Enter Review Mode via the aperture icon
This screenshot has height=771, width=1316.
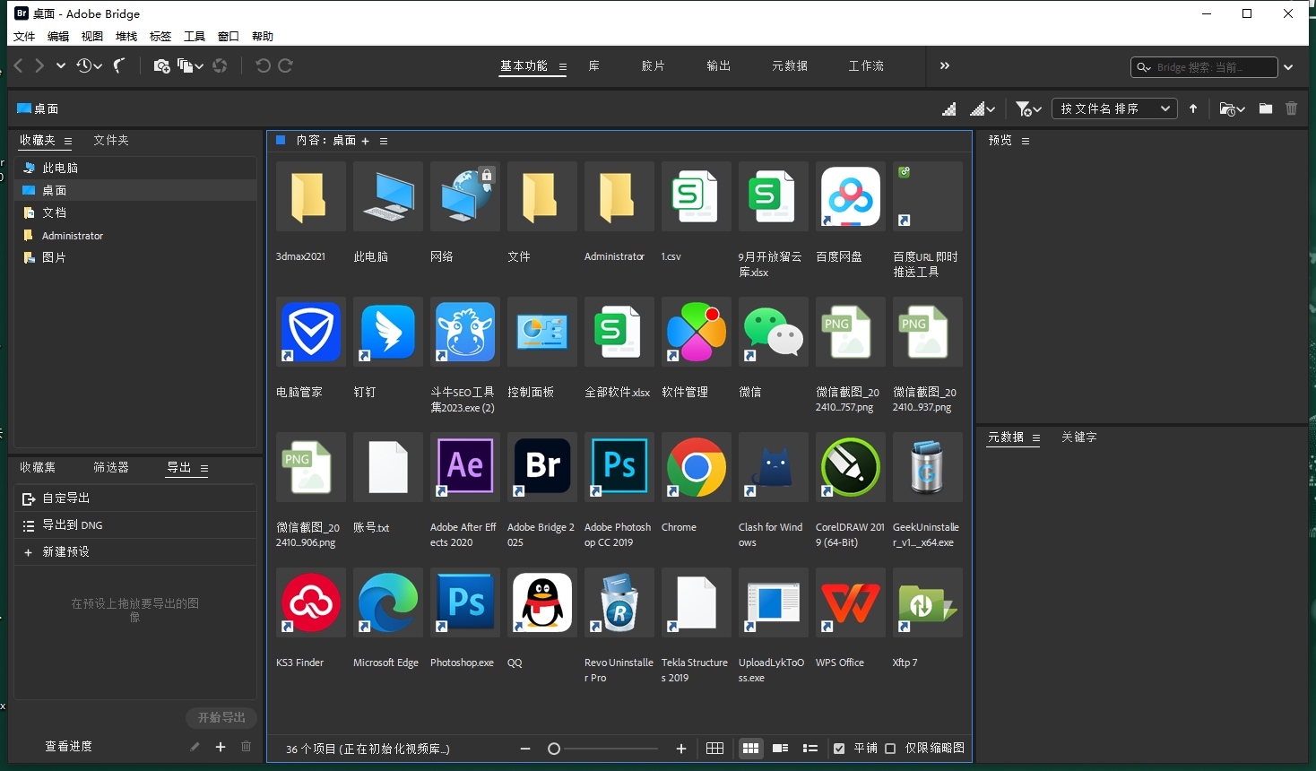(221, 65)
